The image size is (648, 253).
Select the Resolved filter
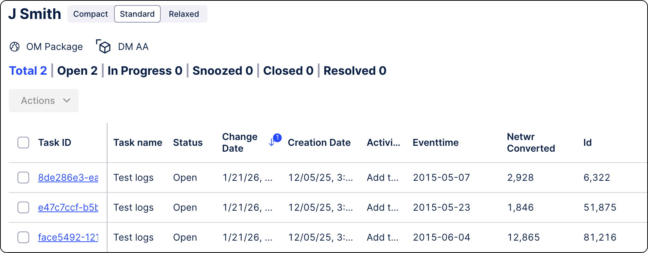point(354,70)
